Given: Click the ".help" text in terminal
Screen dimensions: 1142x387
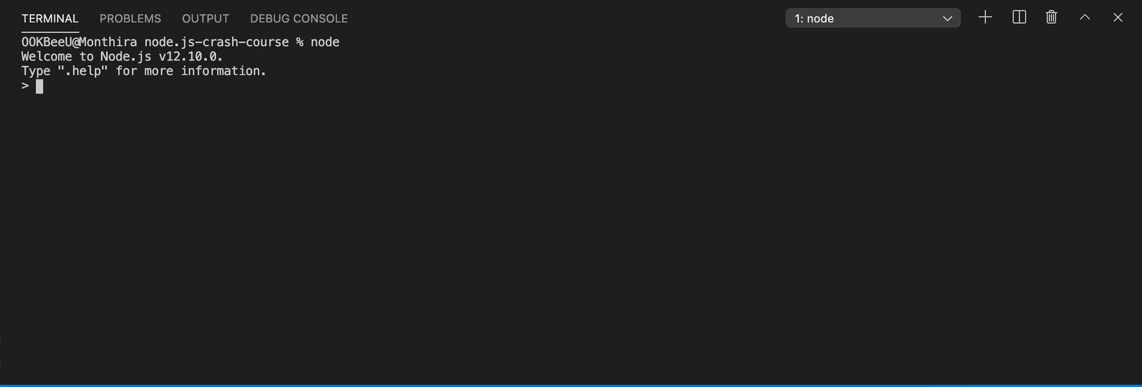Looking at the screenshot, I should [x=83, y=71].
